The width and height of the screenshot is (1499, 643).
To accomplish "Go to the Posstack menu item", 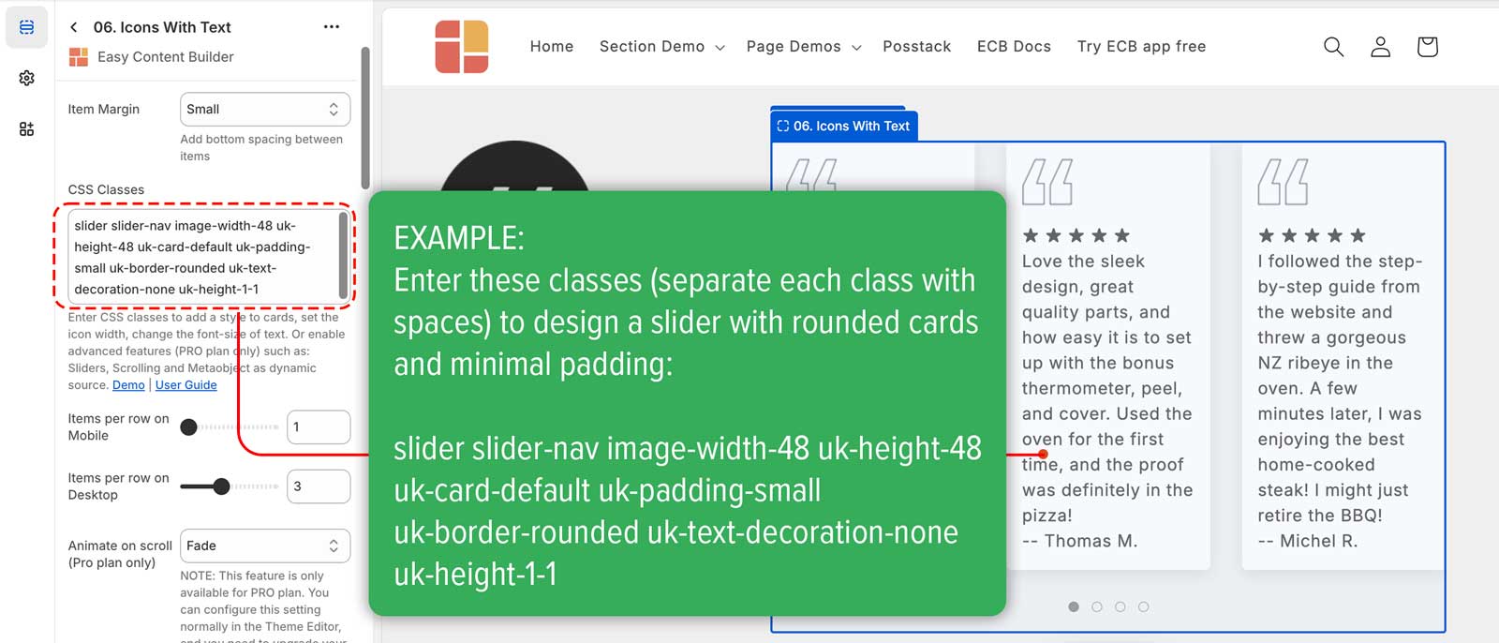I will (x=916, y=47).
